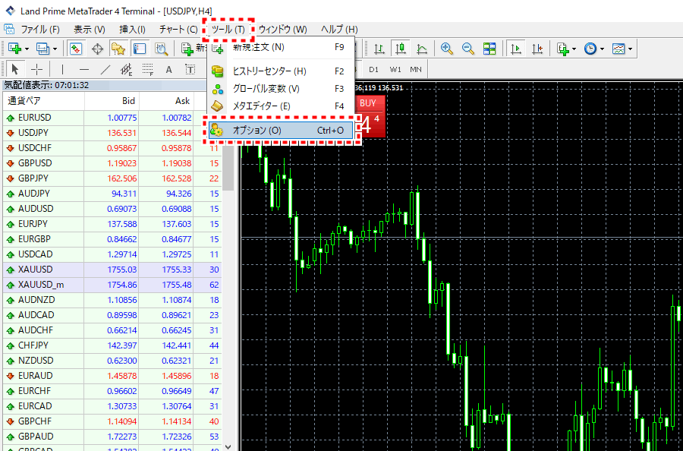The height and width of the screenshot is (451, 683).
Task: Select the CHFJPY symbol row
Action: [x=112, y=345]
